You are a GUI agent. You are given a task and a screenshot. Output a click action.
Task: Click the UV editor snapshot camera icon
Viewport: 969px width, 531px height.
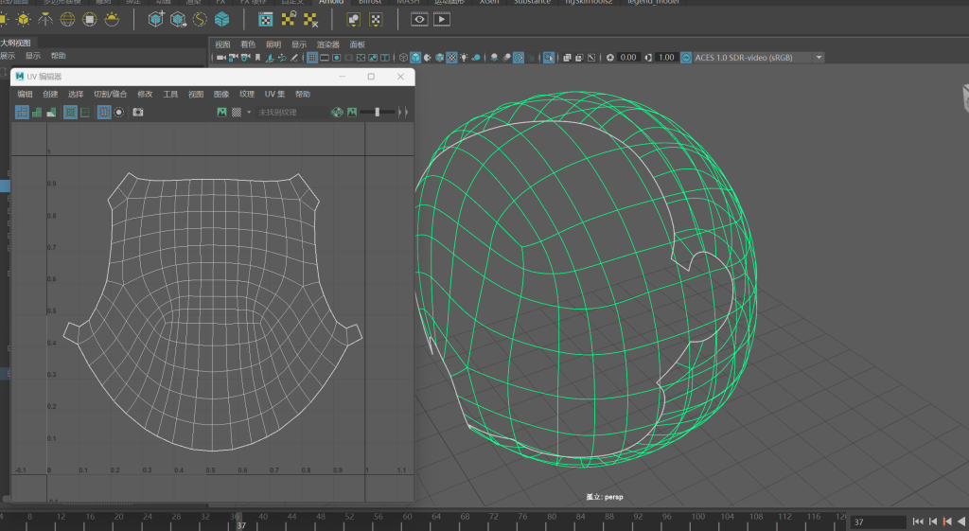pyautogui.click(x=138, y=112)
